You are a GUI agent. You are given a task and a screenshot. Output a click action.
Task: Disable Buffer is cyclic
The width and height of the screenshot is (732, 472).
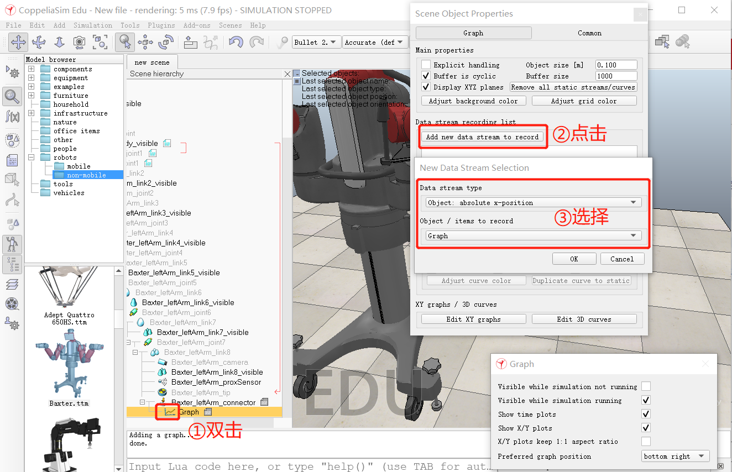coord(425,76)
